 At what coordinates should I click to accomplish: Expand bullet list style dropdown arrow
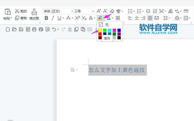tap(134, 11)
